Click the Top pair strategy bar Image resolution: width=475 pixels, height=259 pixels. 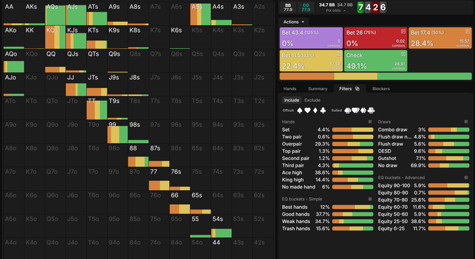click(353, 151)
